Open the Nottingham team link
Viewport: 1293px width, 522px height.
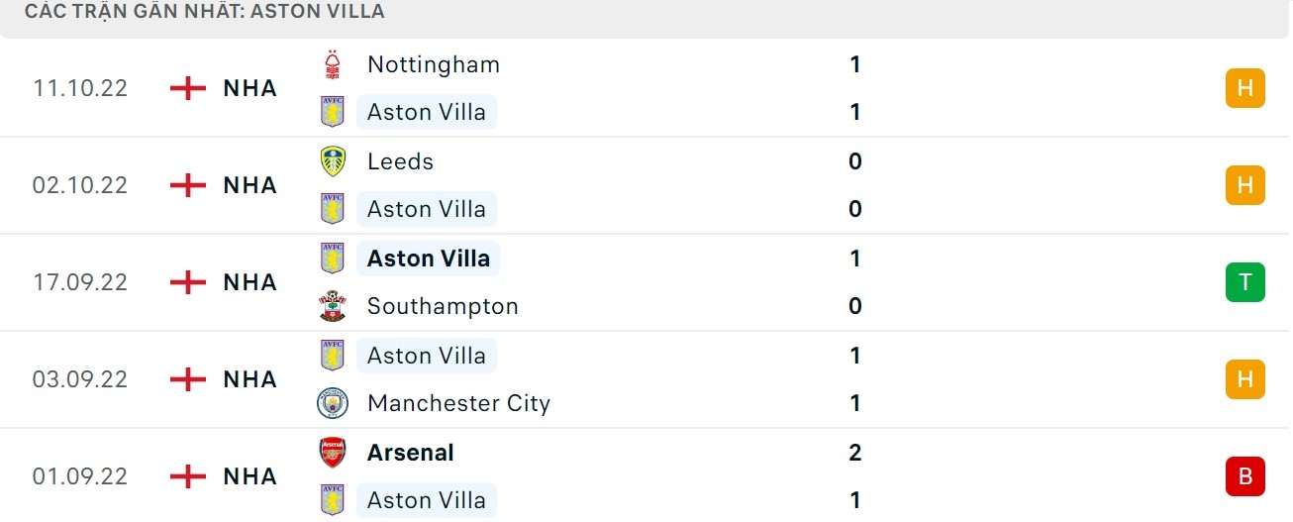pyautogui.click(x=433, y=64)
